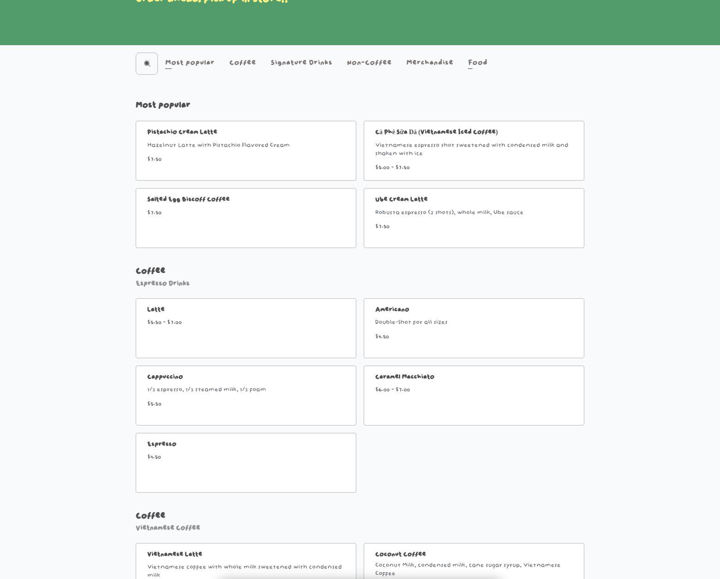Click the search magnifier icon
The image size is (720, 579).
point(147,64)
